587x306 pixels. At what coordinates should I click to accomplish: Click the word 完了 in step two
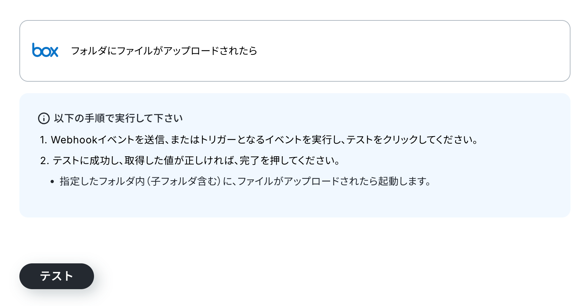250,161
